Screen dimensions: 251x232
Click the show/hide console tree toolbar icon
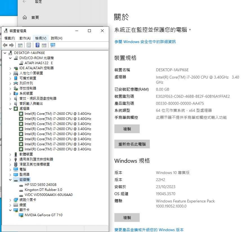pyautogui.click(x=20, y=45)
